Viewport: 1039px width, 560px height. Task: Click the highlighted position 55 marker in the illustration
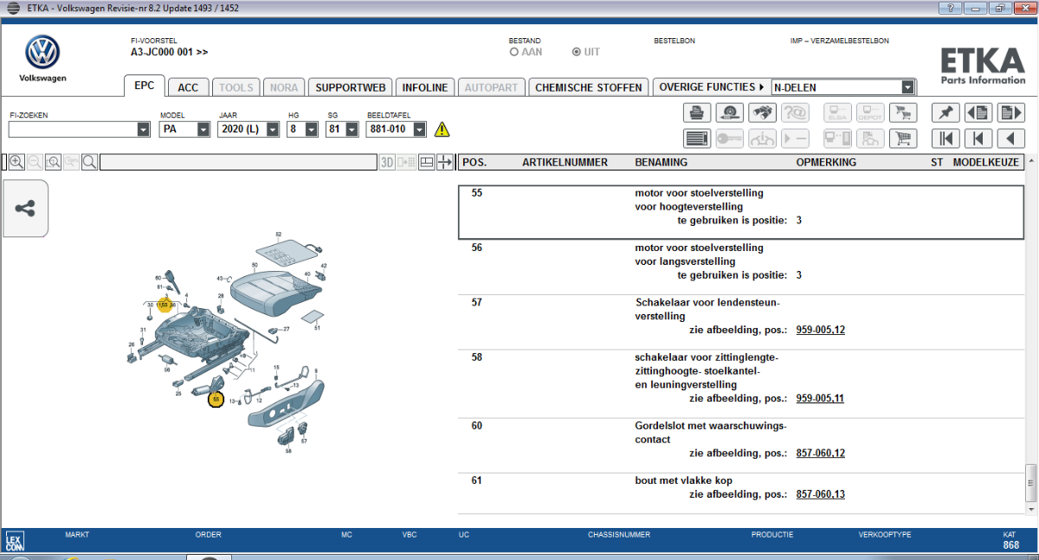(216, 399)
